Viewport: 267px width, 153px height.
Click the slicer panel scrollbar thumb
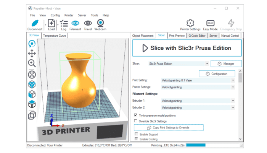(x=240, y=78)
